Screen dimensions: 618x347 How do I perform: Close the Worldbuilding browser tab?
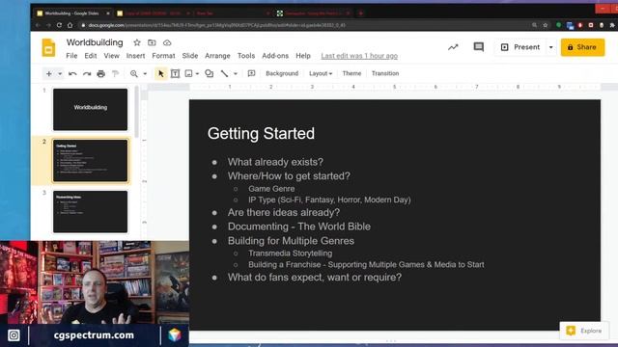click(x=107, y=13)
